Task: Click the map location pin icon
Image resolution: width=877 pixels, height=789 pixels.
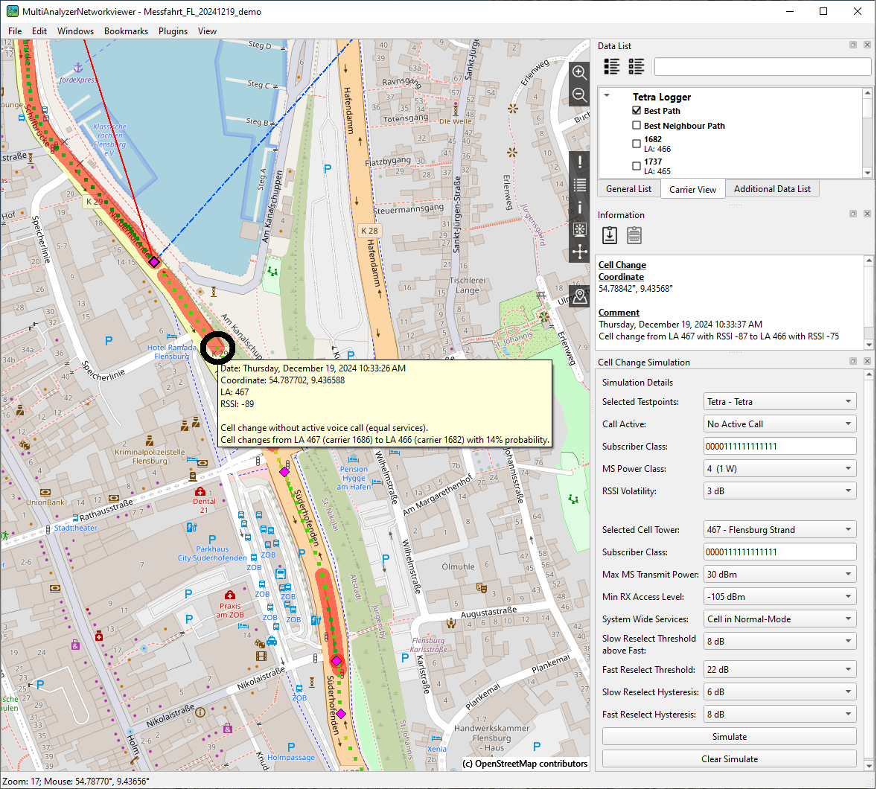Action: pos(580,296)
